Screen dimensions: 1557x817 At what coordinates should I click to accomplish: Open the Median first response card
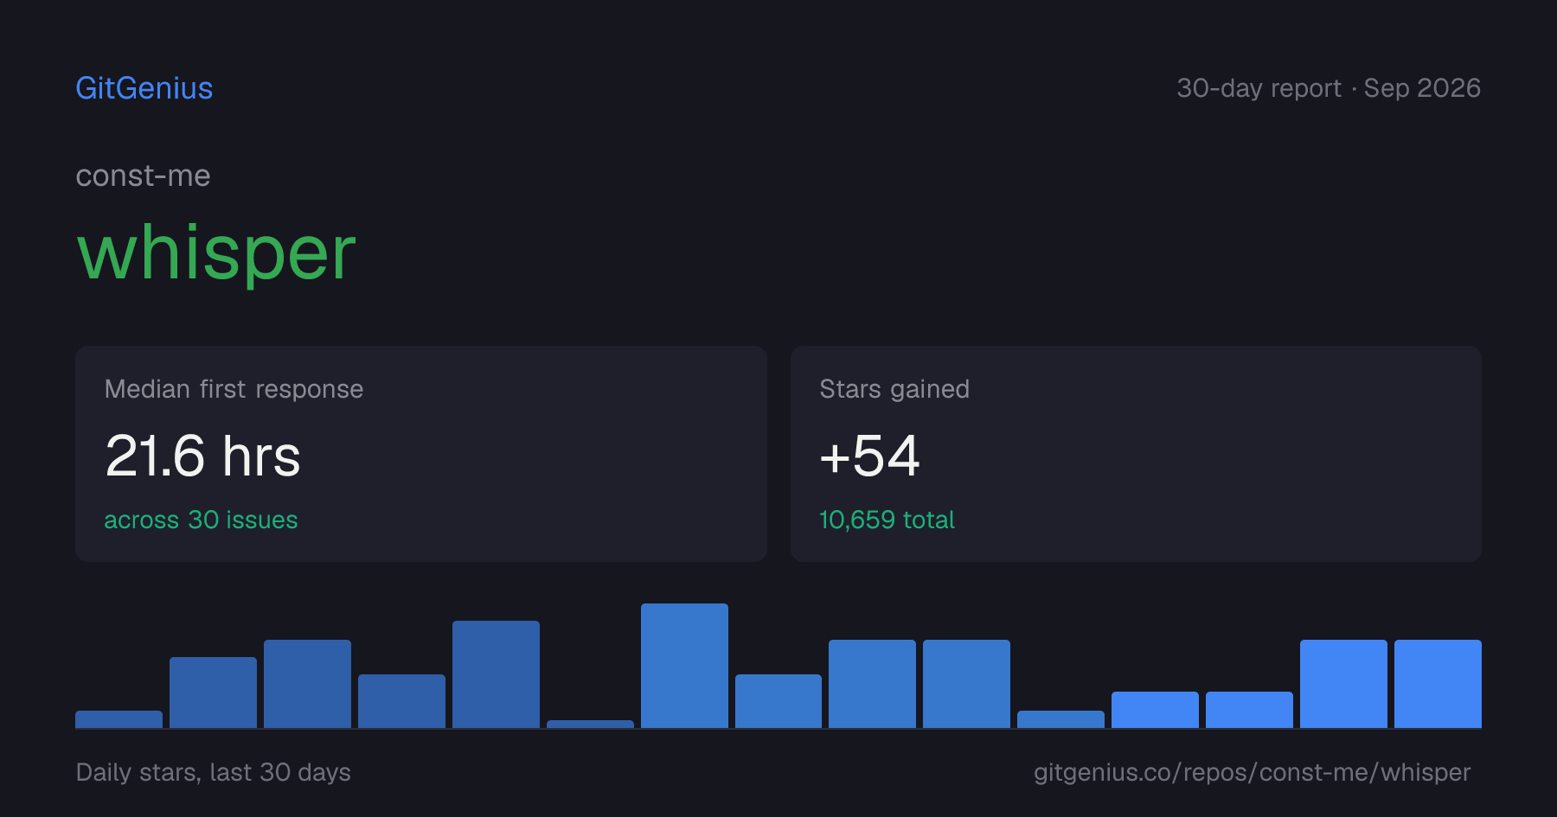pos(421,454)
